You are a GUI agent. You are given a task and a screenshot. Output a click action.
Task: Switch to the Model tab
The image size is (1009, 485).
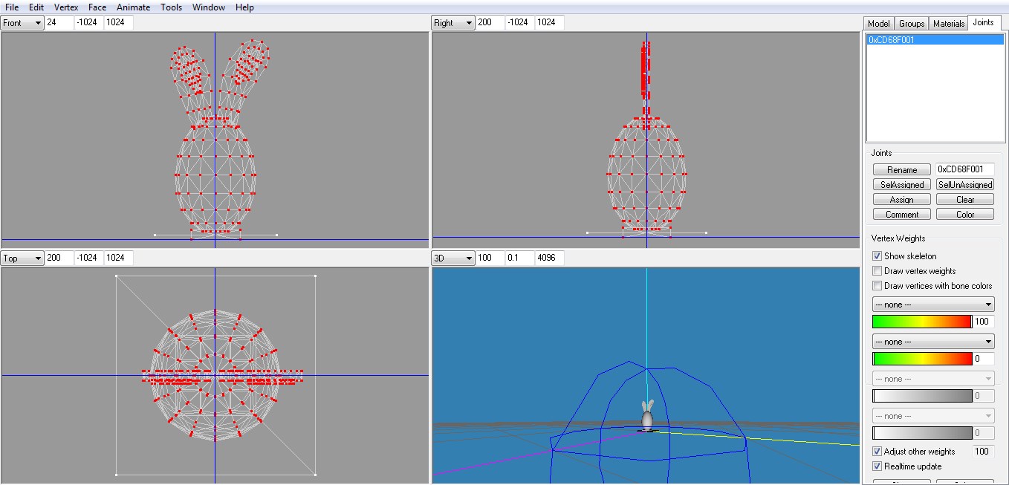click(x=879, y=24)
